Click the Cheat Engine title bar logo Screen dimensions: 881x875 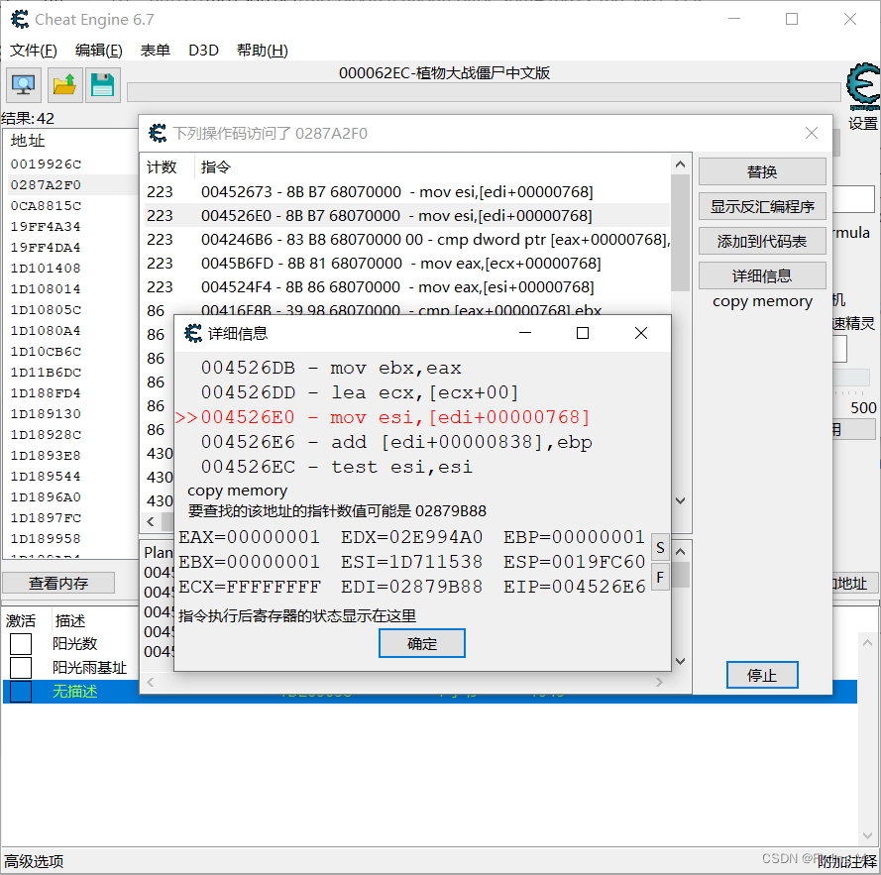20,19
